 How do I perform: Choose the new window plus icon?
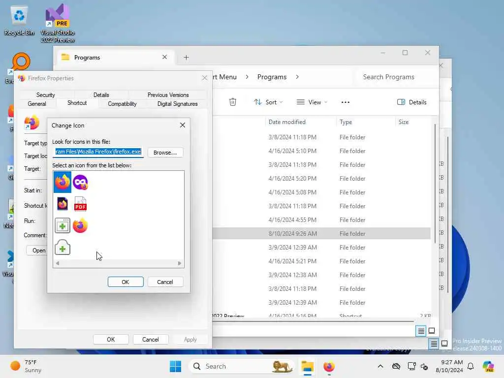[63, 225]
